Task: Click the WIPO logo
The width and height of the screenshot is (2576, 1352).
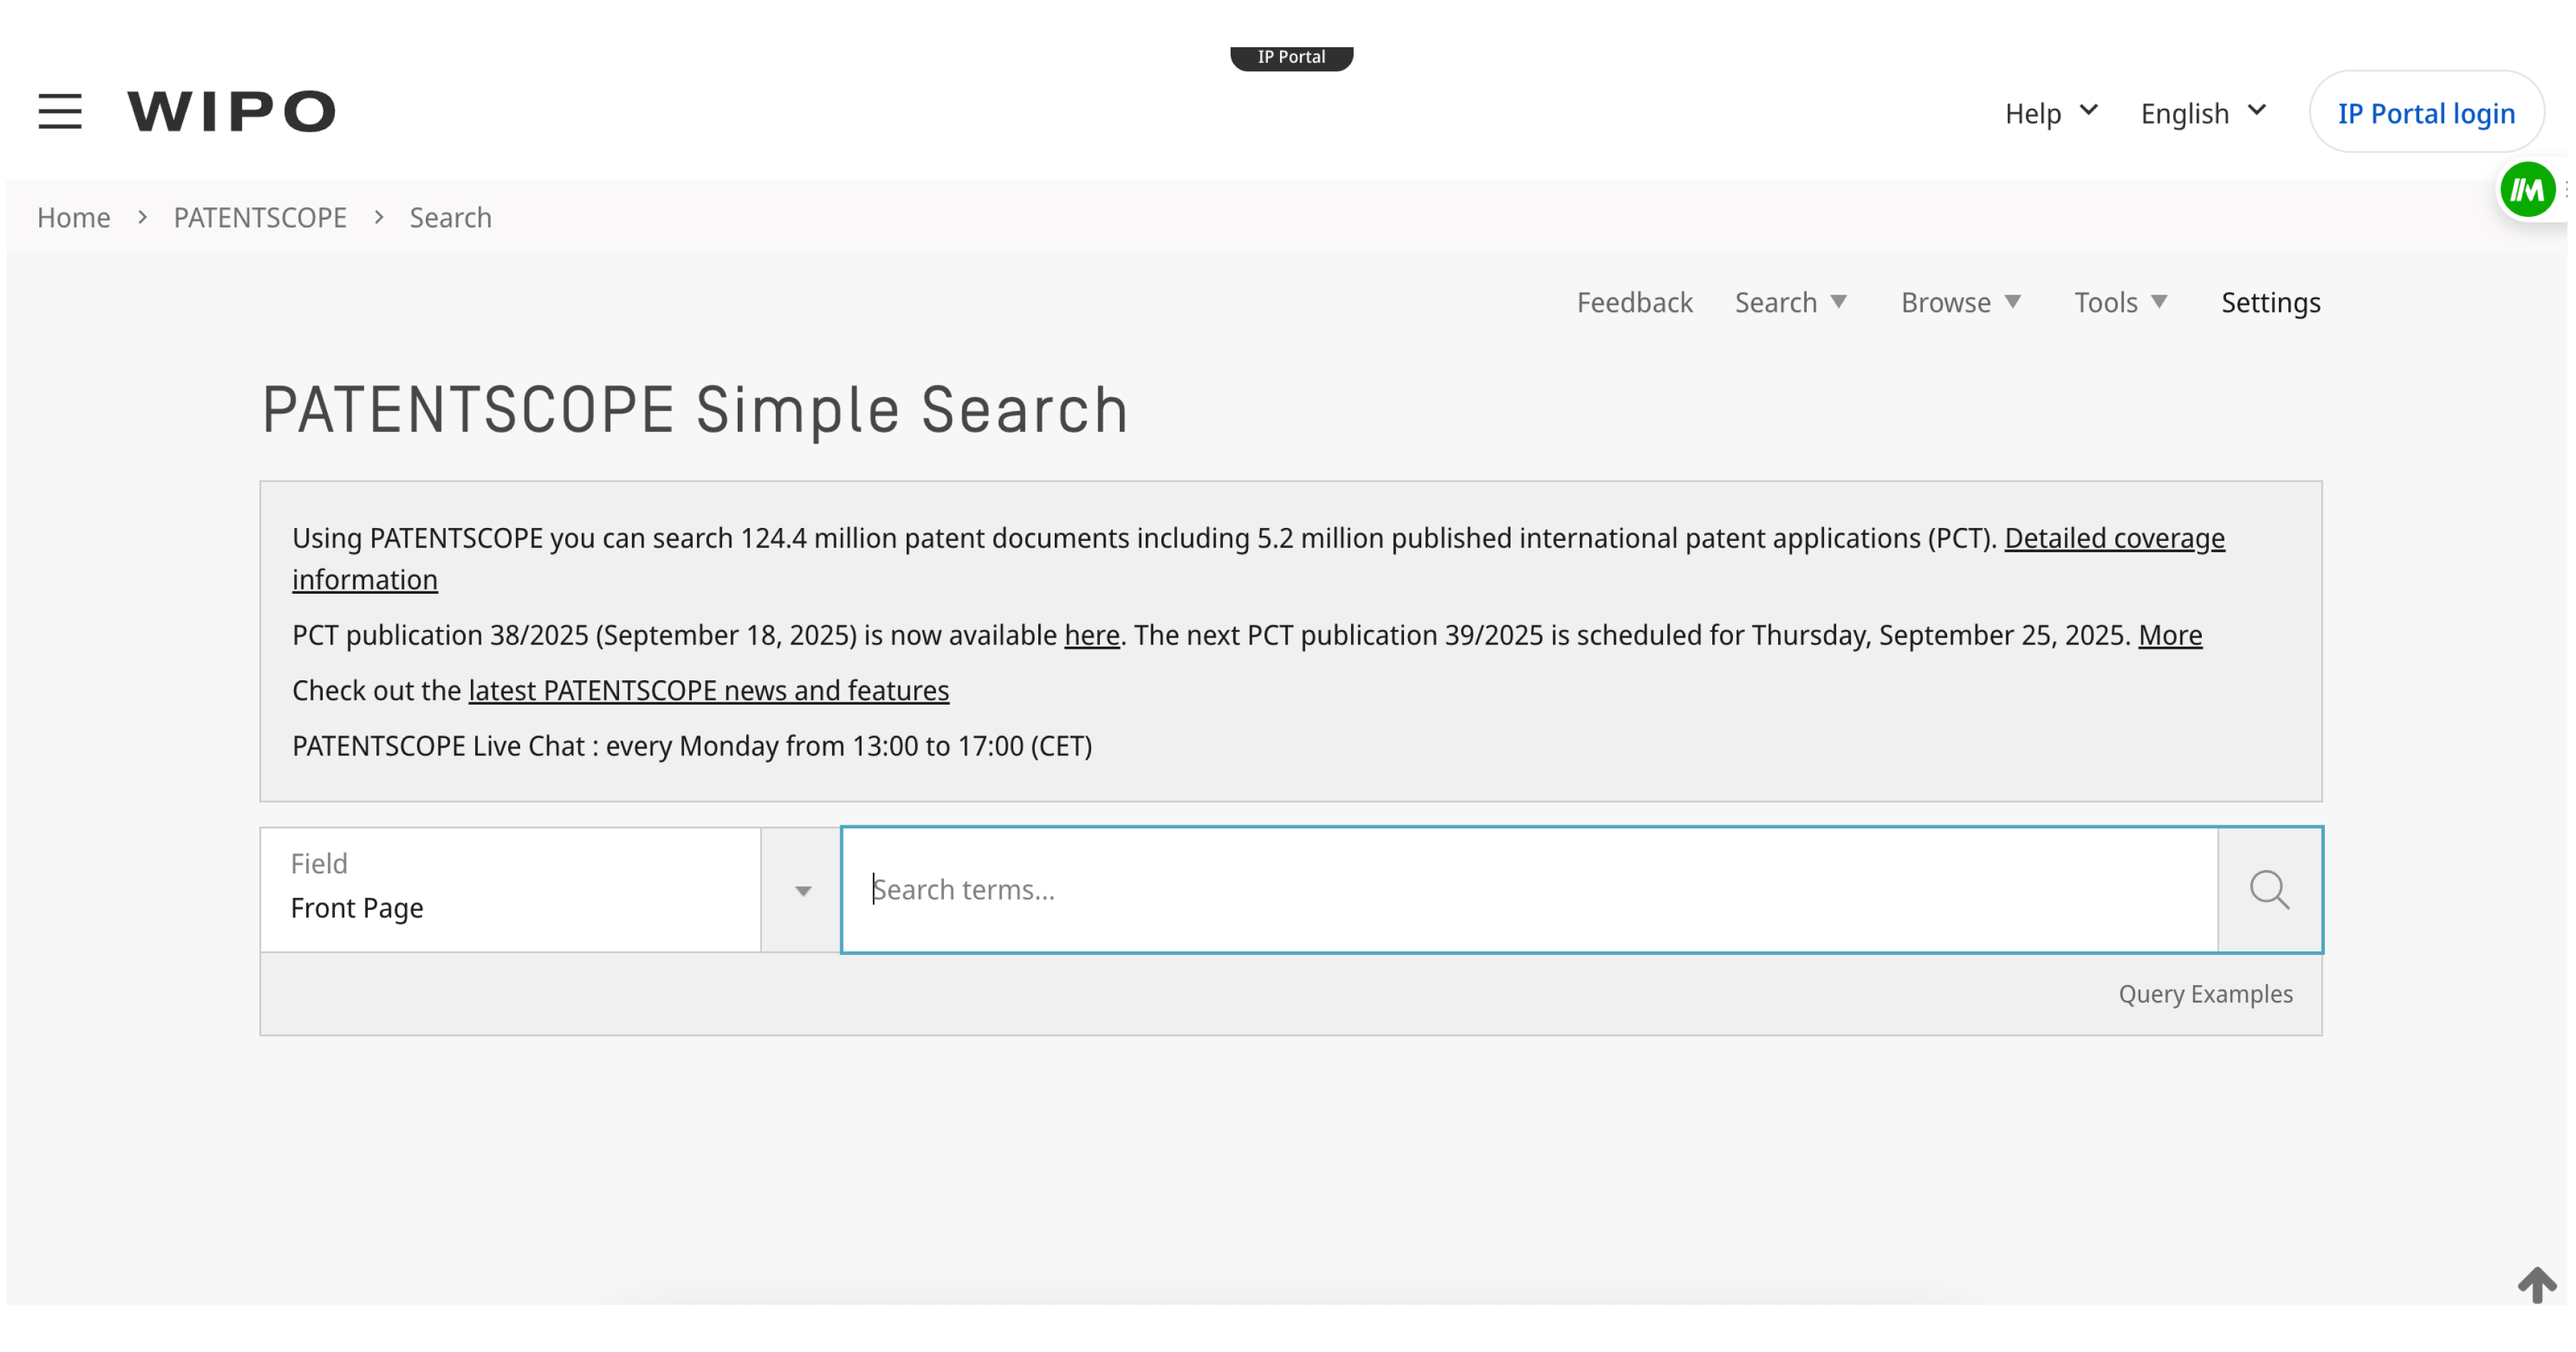Action: coord(231,111)
